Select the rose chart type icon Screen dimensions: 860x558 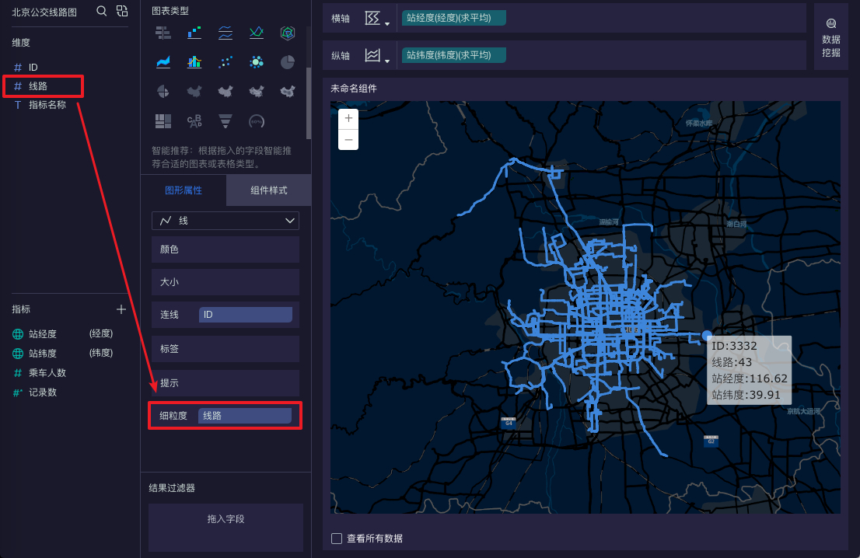[163, 91]
